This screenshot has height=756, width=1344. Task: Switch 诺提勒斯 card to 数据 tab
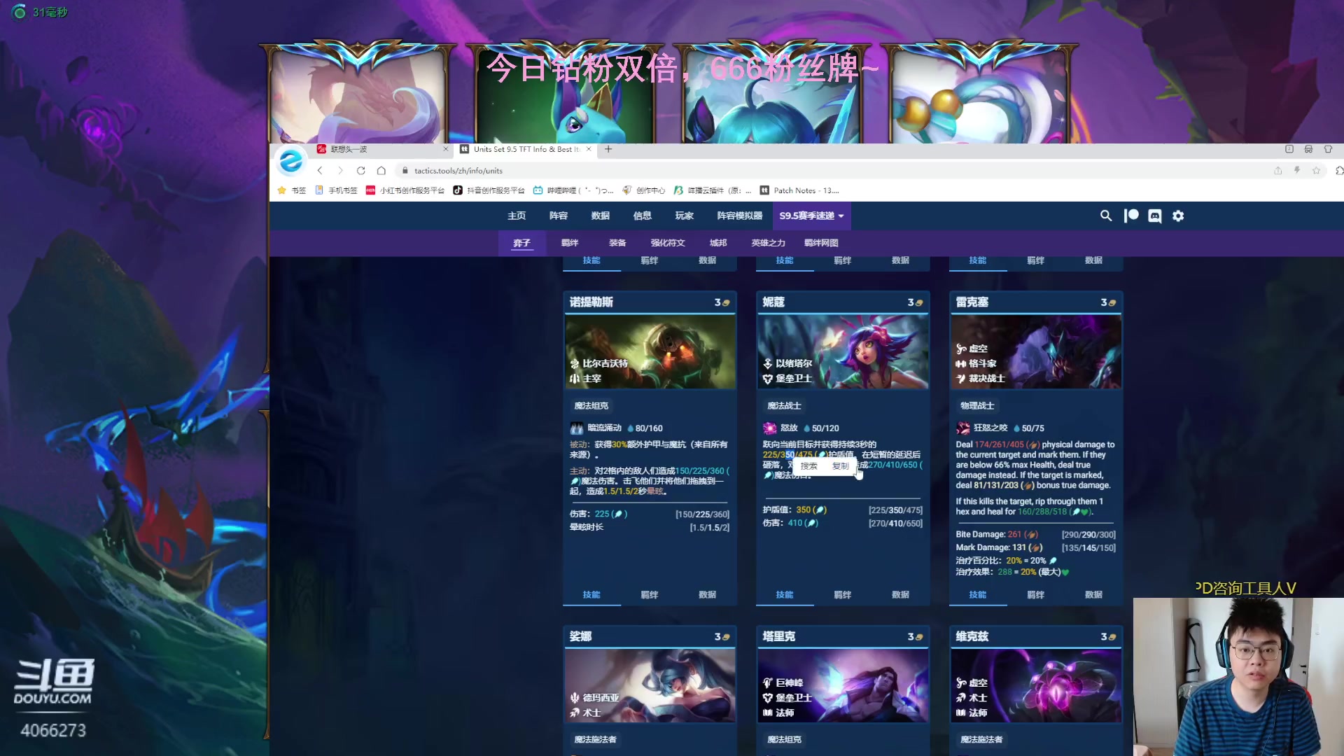[708, 594]
